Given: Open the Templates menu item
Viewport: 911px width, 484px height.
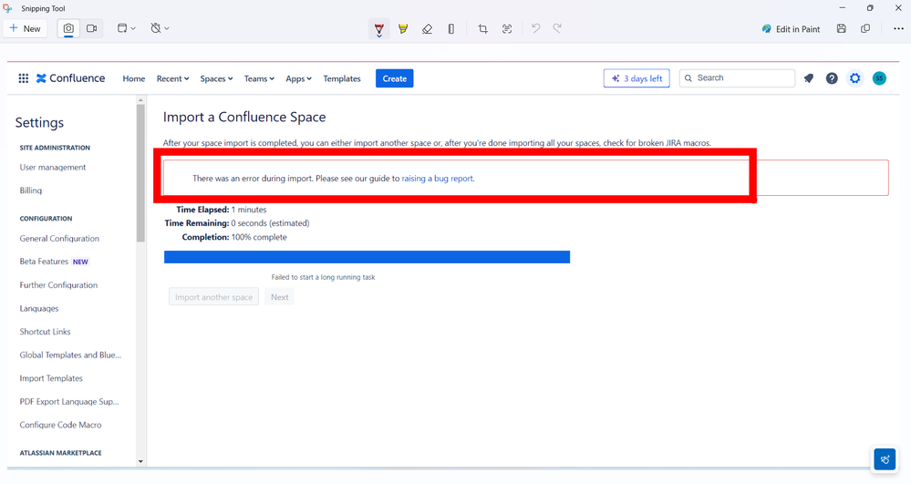Looking at the screenshot, I should click(x=342, y=78).
